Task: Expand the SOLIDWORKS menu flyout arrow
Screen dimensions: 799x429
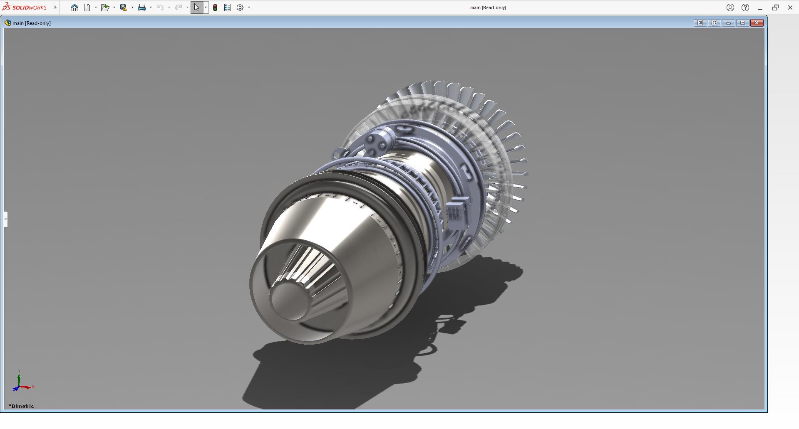Action: [55, 7]
